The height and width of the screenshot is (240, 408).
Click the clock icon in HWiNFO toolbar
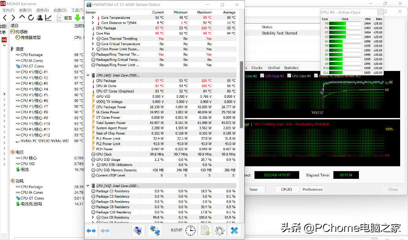190,230
